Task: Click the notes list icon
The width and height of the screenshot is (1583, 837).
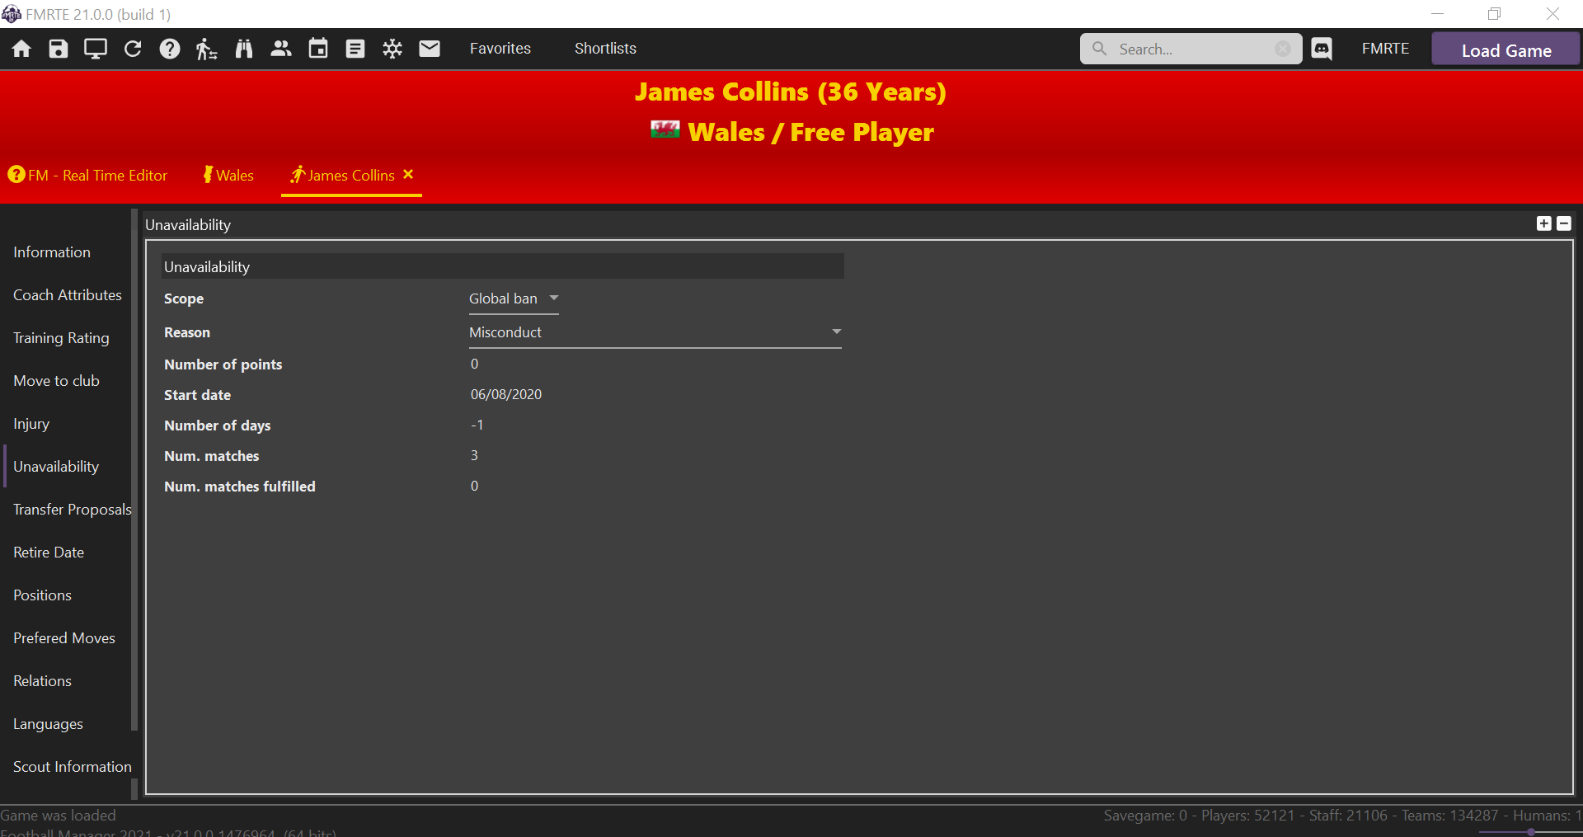Action: (x=355, y=49)
